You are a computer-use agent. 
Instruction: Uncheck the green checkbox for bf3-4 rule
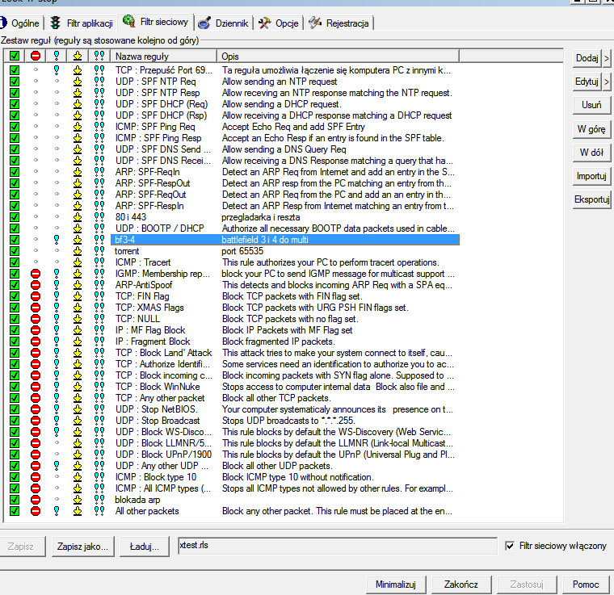coord(15,240)
